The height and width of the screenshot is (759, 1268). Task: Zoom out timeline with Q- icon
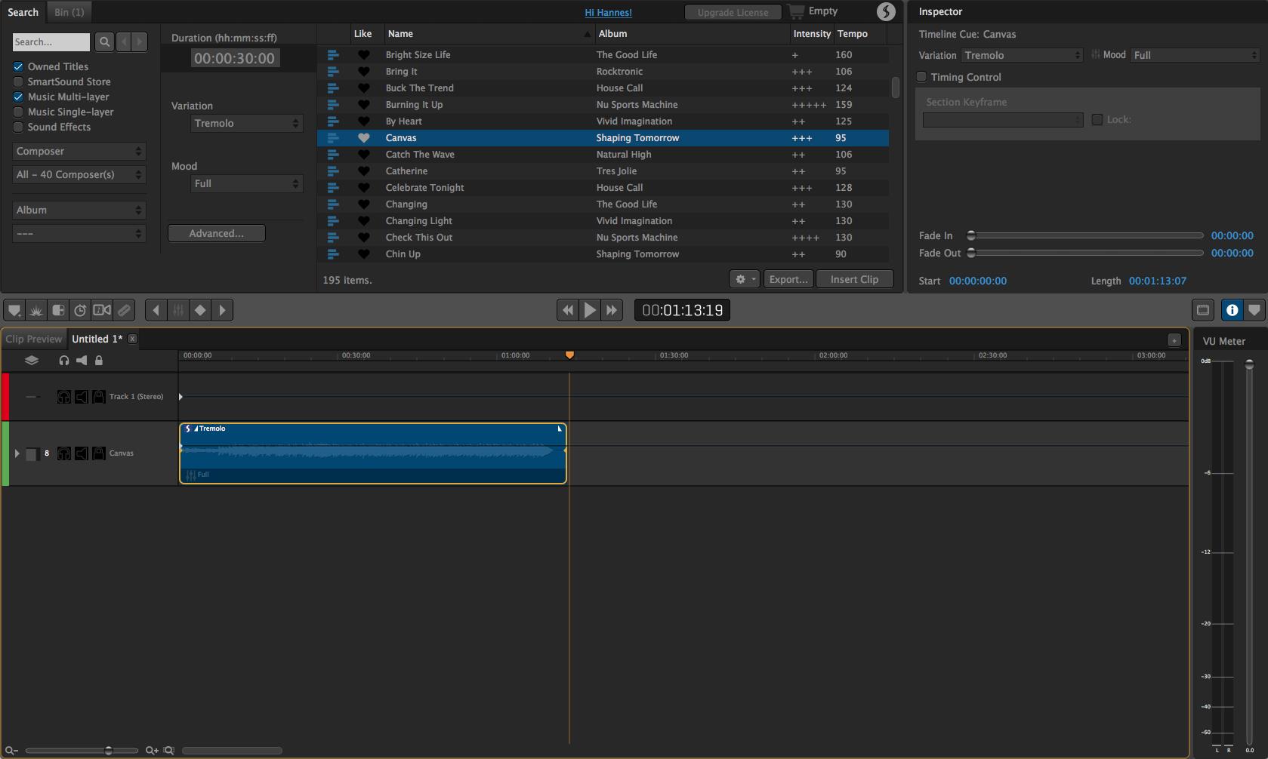[11, 750]
